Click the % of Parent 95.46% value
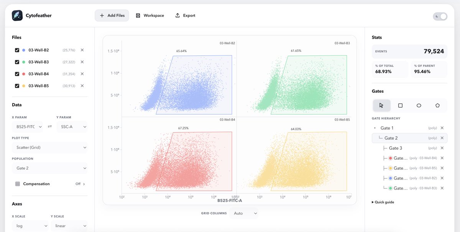The height and width of the screenshot is (232, 460). coord(422,72)
